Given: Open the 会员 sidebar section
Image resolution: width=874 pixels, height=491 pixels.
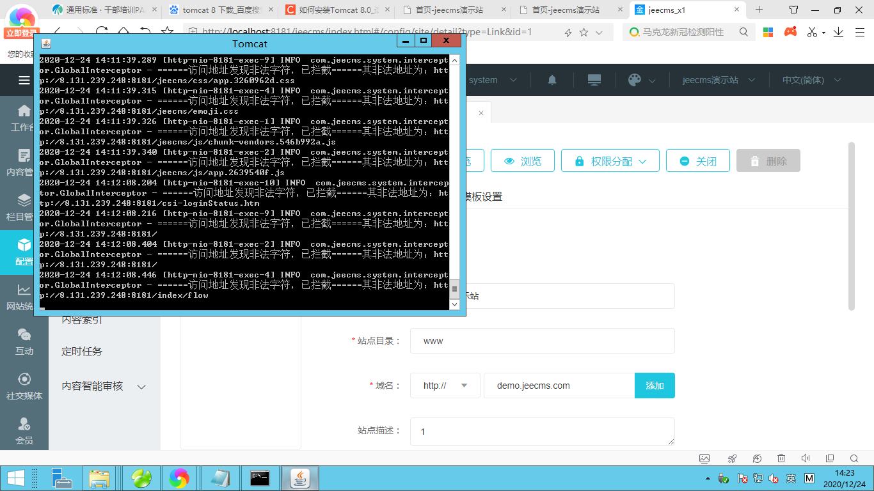Looking at the screenshot, I should tap(24, 432).
